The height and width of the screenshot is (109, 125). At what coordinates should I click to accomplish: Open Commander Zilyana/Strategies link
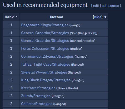[x=47, y=56]
